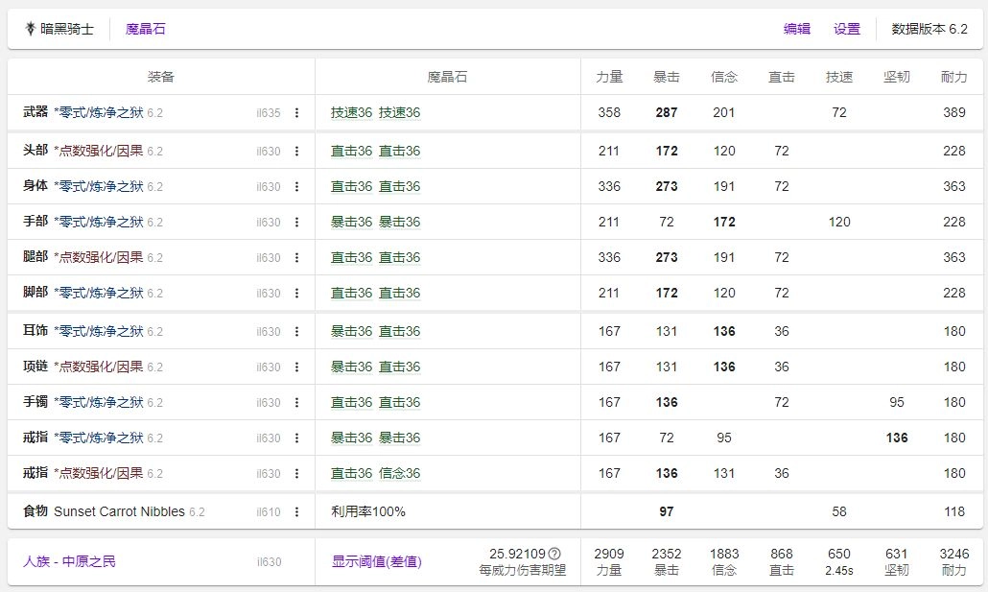Click weapon item *零式/炼净之狱
Viewport: 988px width, 592px height.
coord(99,113)
